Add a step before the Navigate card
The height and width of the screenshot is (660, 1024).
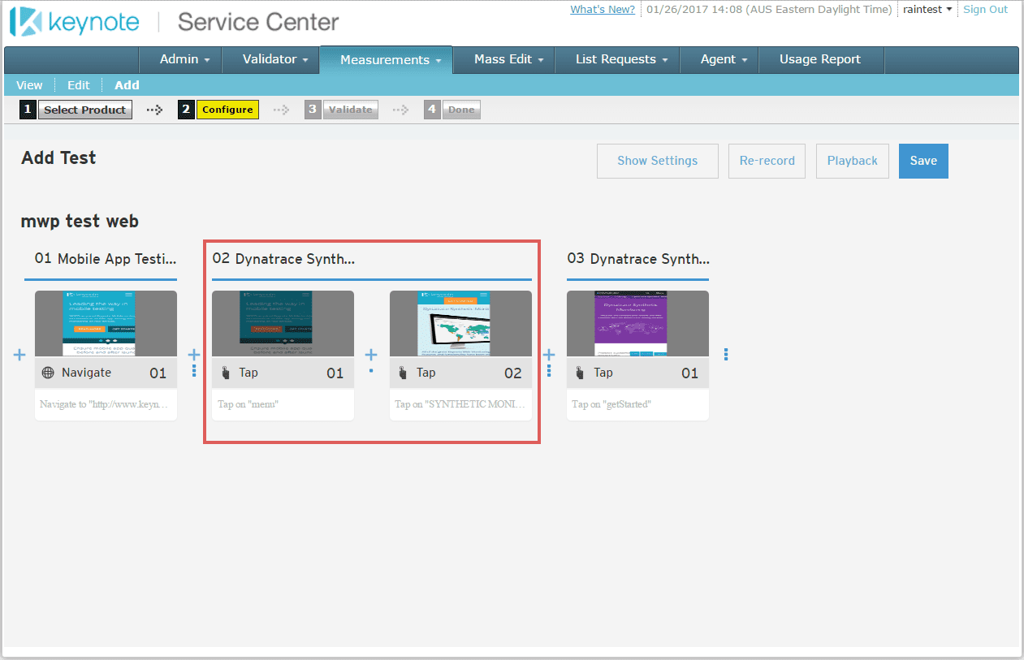[x=20, y=355]
